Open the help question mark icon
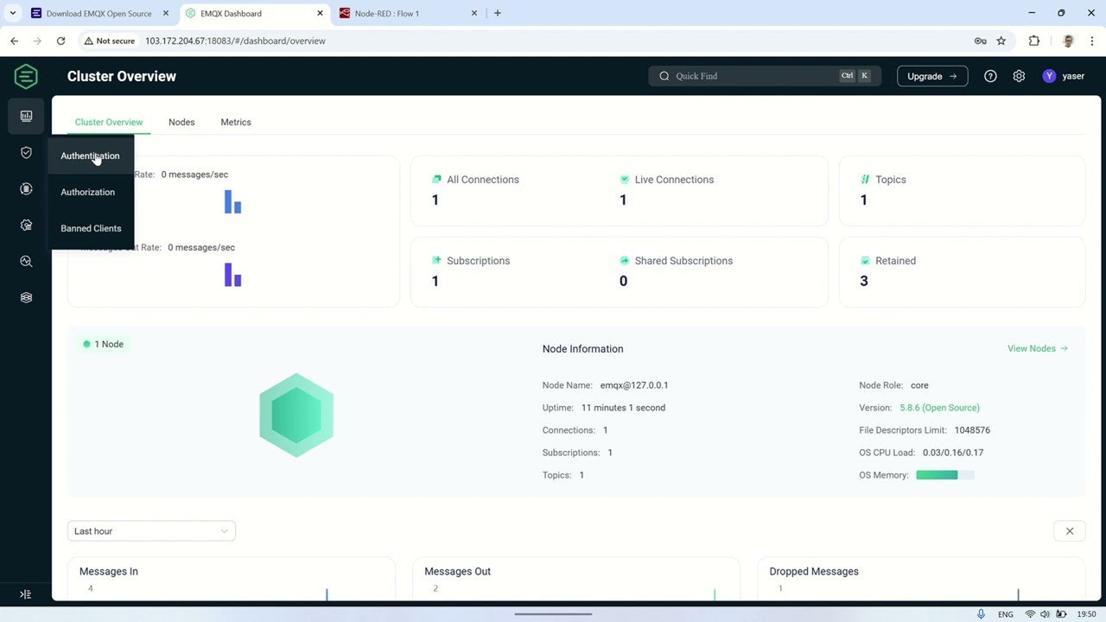 pos(990,76)
